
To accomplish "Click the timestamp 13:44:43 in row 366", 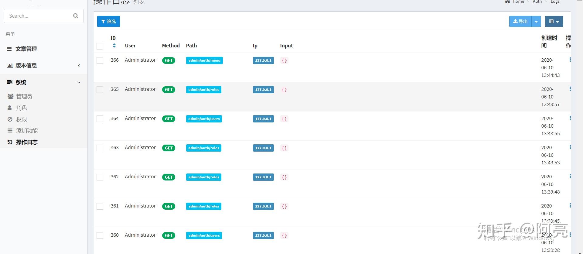I will pyautogui.click(x=551, y=75).
